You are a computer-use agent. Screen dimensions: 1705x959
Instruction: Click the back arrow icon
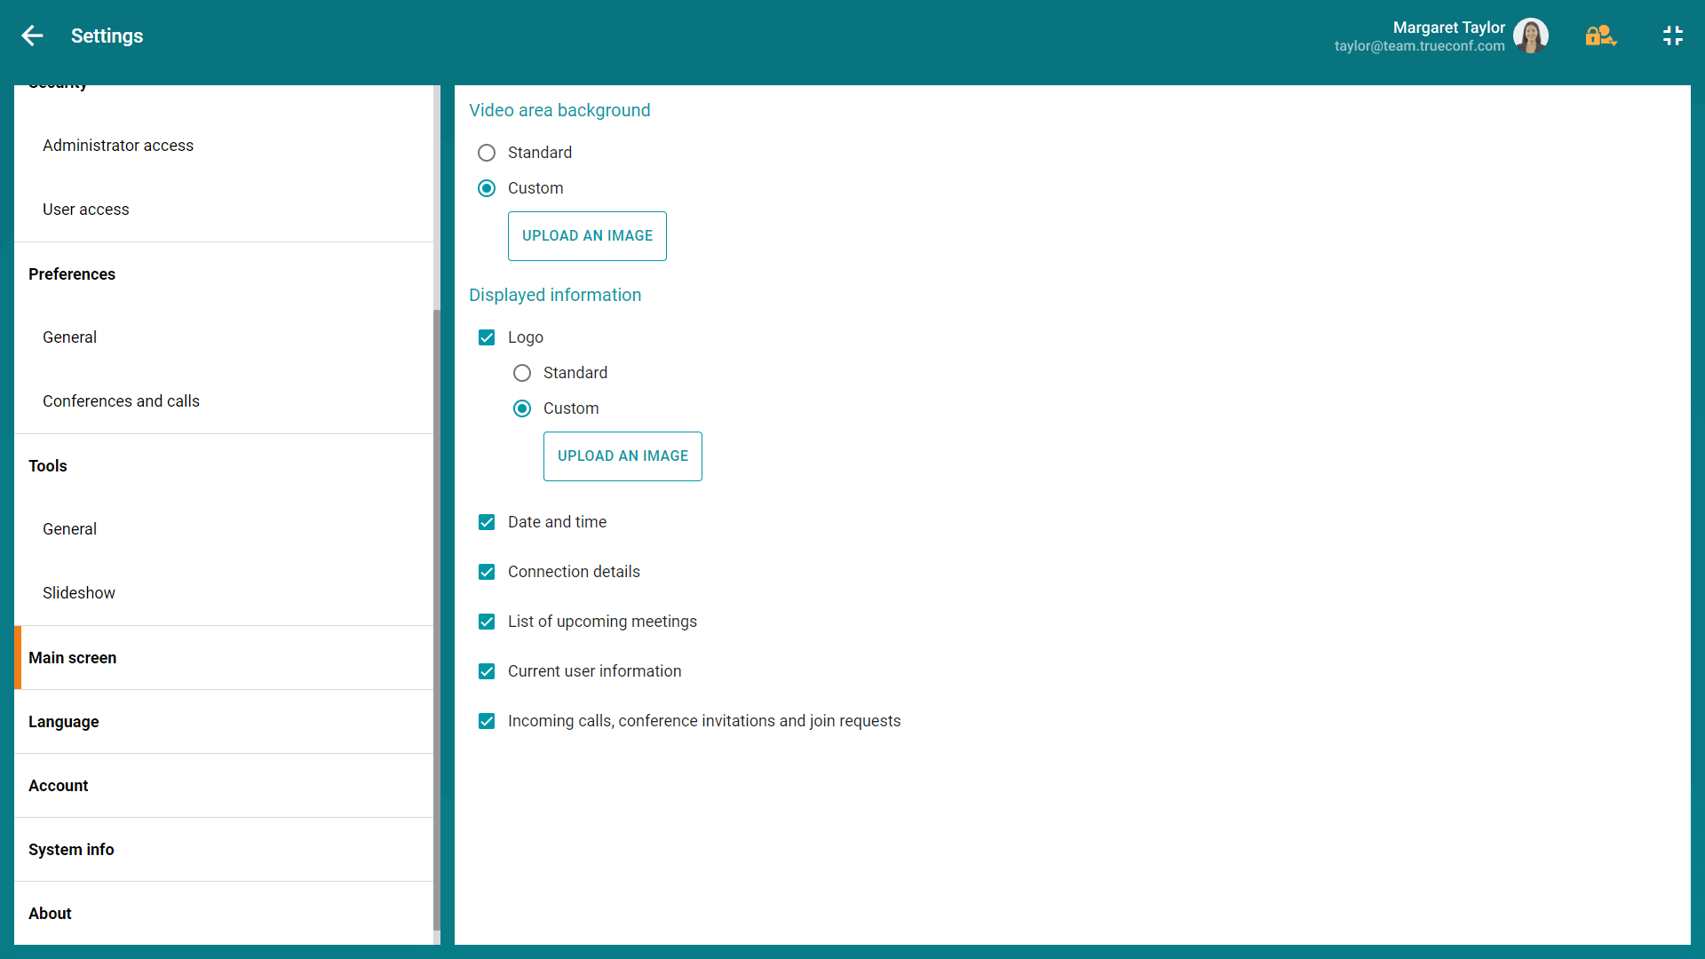(x=32, y=36)
